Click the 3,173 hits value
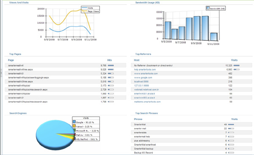 point(103,85)
